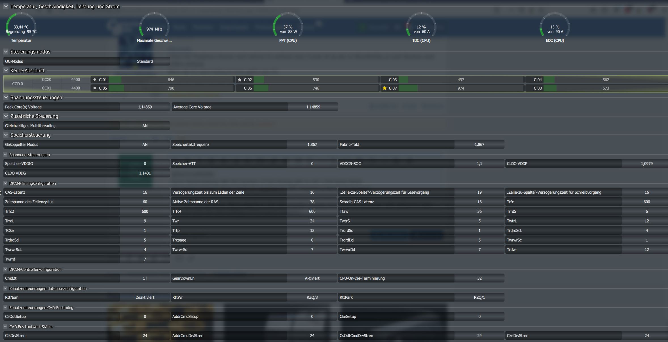Viewport: 668px width, 342px height.
Task: Click the dot indicator beside C 01
Action: point(95,80)
